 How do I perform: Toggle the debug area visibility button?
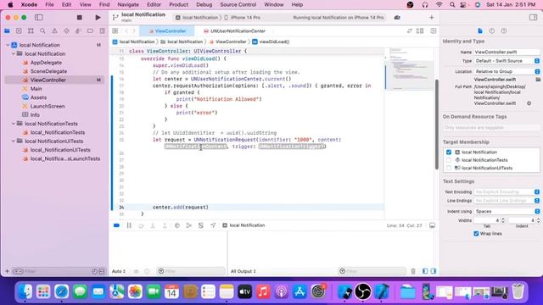432,225
